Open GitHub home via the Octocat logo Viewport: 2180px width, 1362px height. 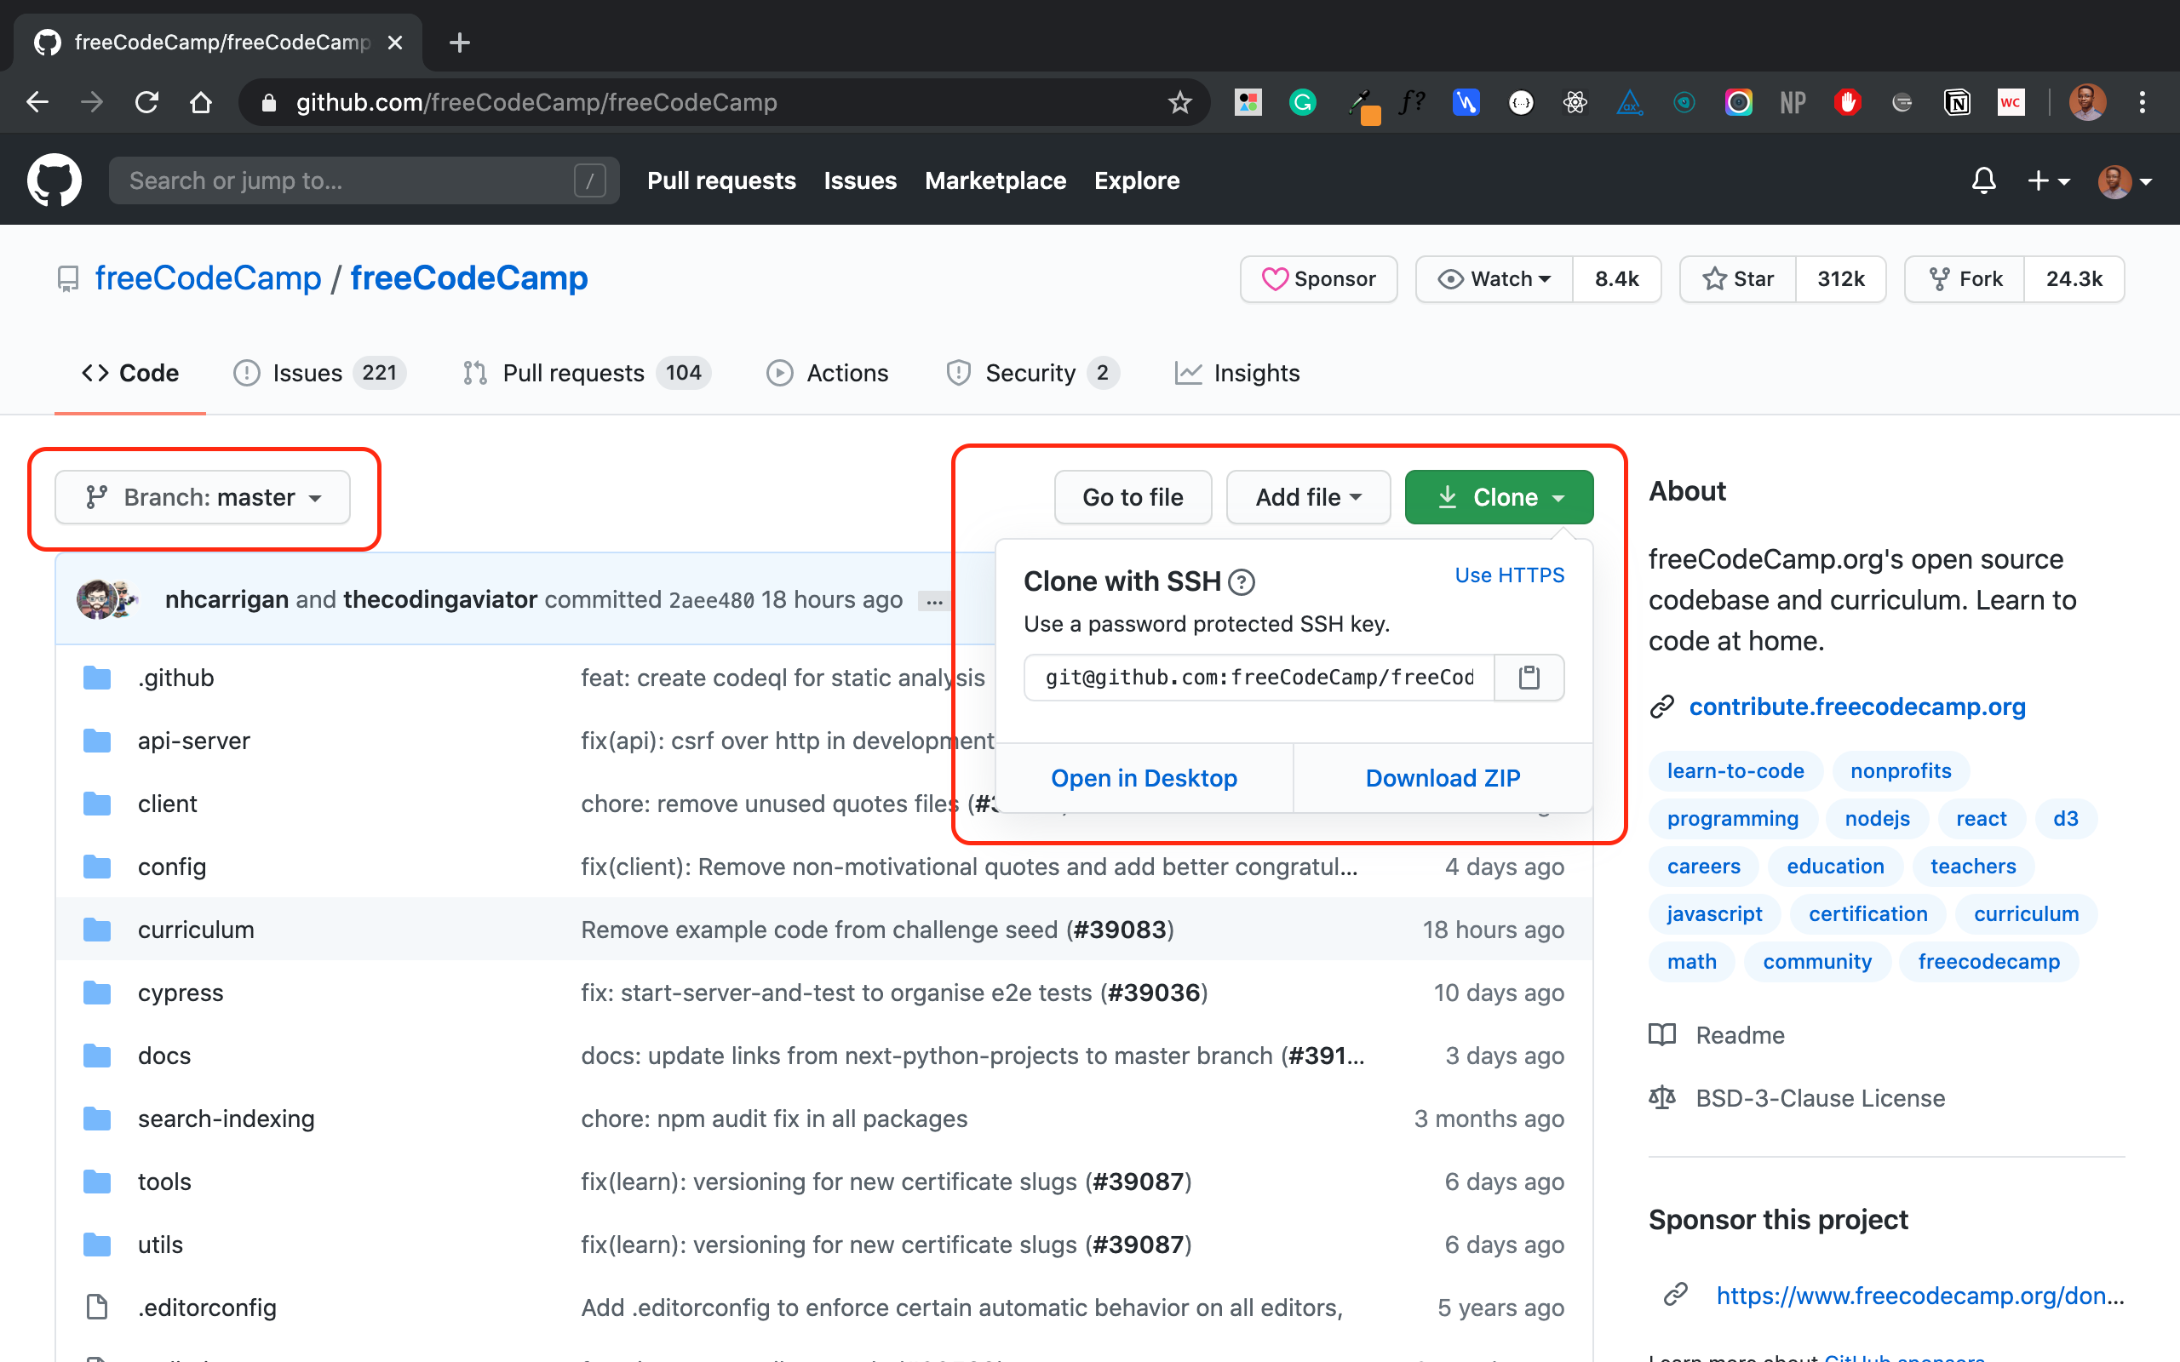[x=55, y=180]
